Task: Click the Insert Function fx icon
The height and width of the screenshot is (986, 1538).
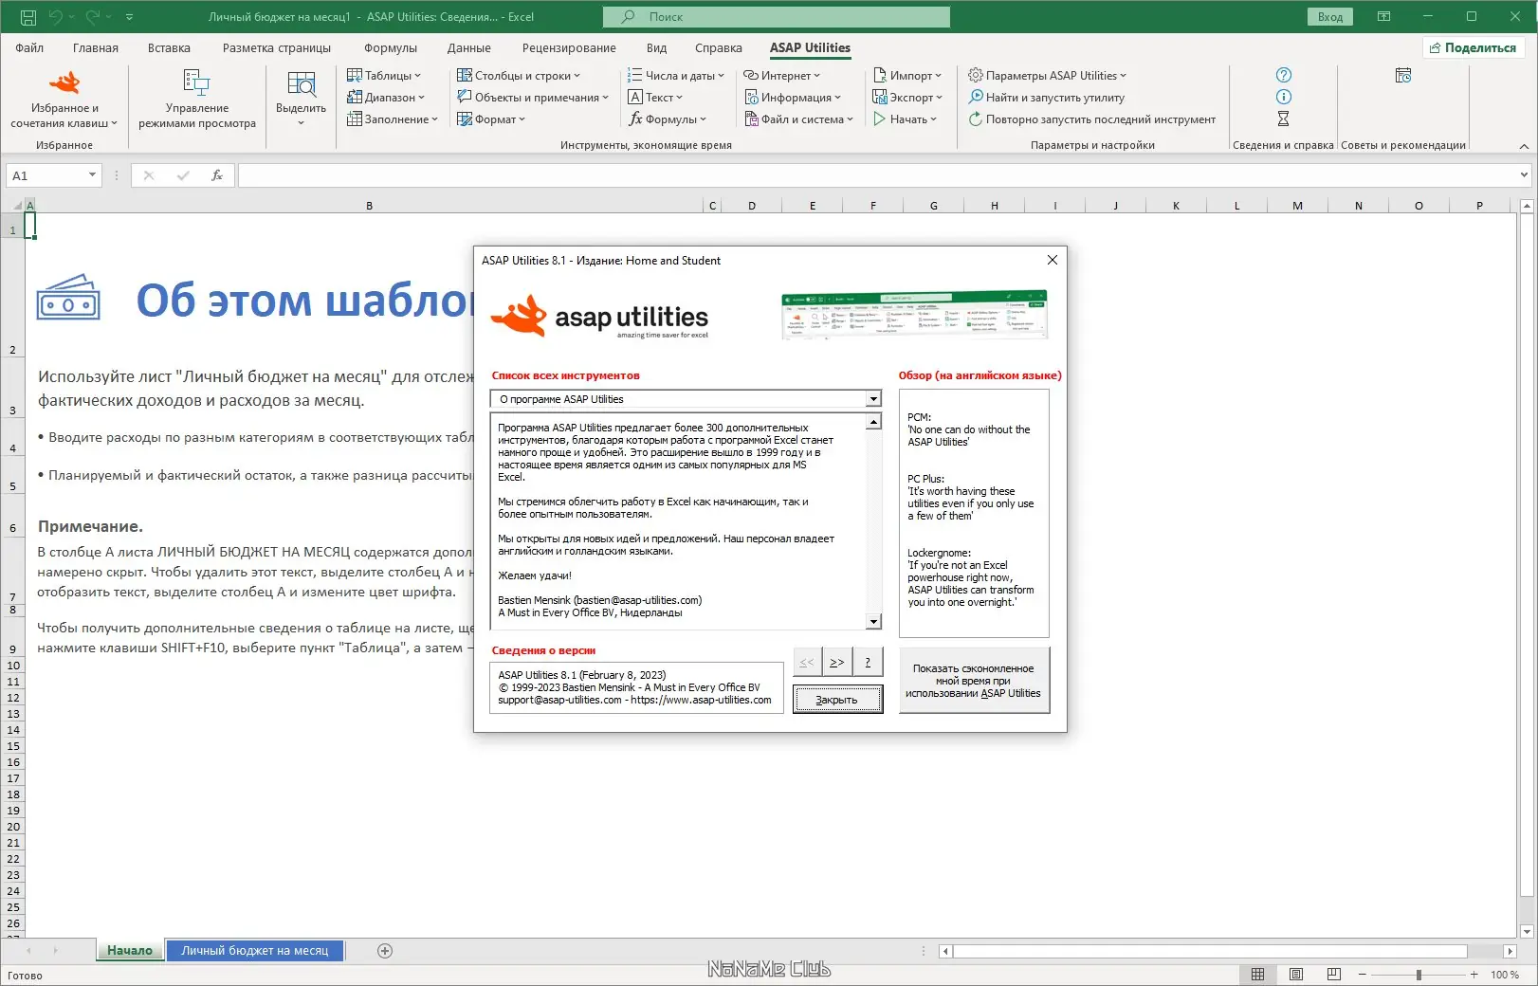Action: click(217, 175)
